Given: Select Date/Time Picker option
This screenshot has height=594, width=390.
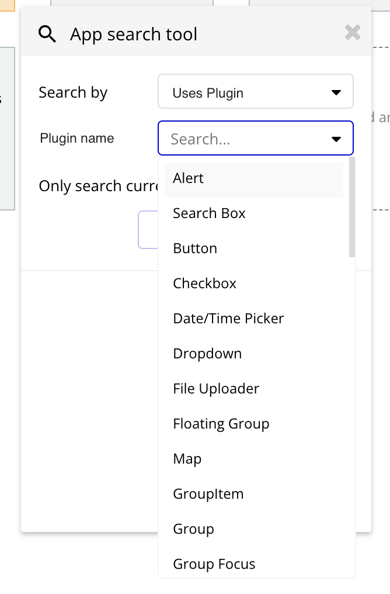Looking at the screenshot, I should (228, 319).
